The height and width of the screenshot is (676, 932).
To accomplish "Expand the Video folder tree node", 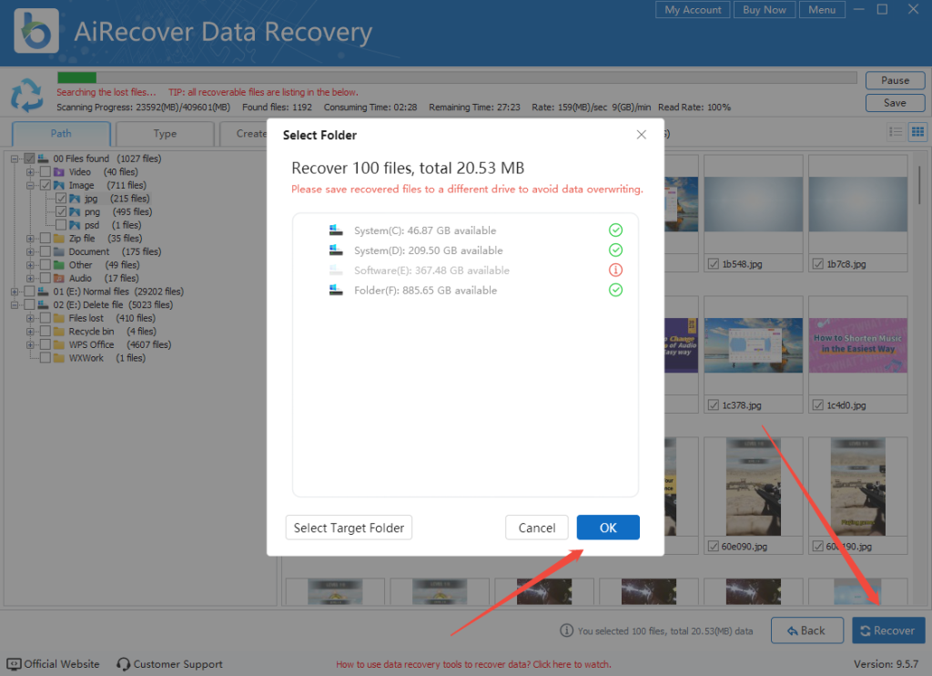I will (30, 172).
